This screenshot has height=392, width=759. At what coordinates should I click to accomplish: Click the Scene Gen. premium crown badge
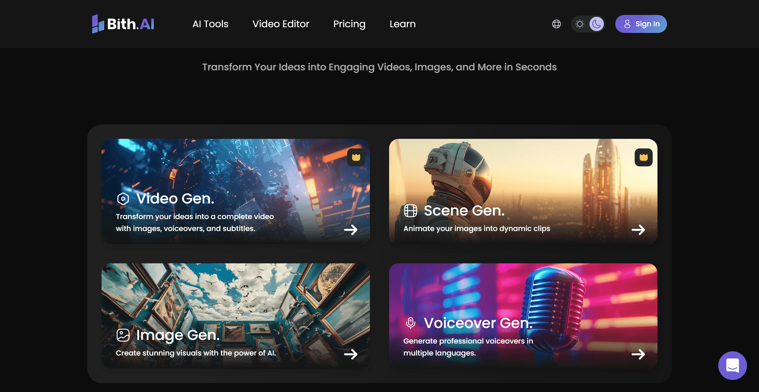coord(643,157)
